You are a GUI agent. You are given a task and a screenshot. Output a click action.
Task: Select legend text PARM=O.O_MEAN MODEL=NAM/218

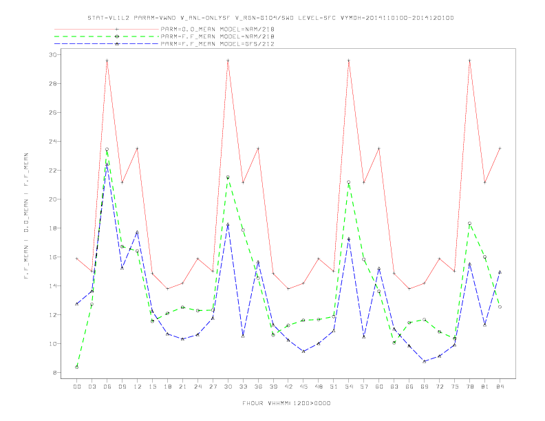[x=217, y=30]
